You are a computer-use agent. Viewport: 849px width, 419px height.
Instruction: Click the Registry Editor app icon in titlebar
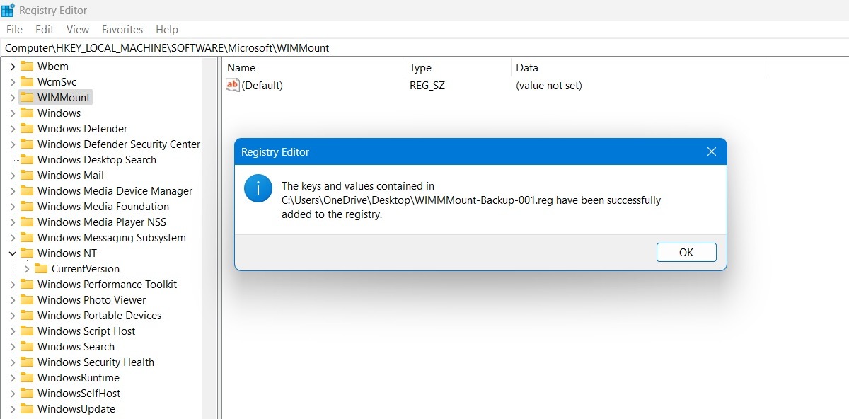point(8,10)
